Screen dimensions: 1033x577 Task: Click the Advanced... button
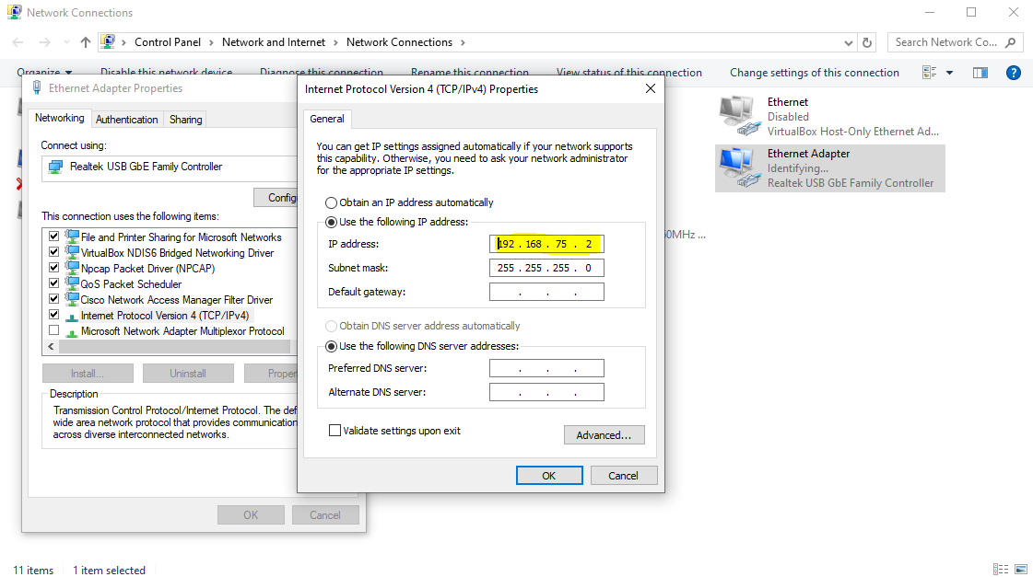(604, 435)
